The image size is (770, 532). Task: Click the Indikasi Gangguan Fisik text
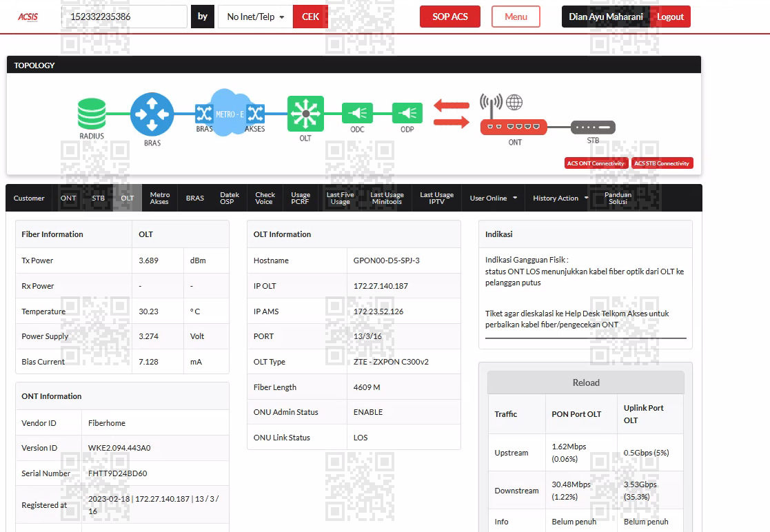pos(527,260)
